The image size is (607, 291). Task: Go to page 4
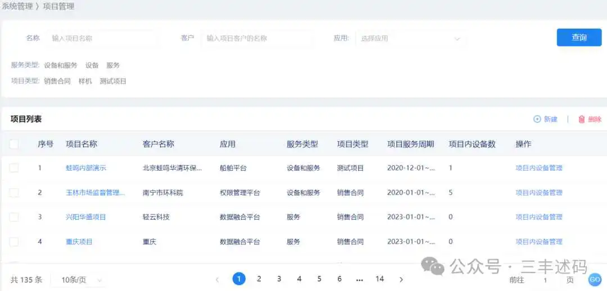(299, 279)
